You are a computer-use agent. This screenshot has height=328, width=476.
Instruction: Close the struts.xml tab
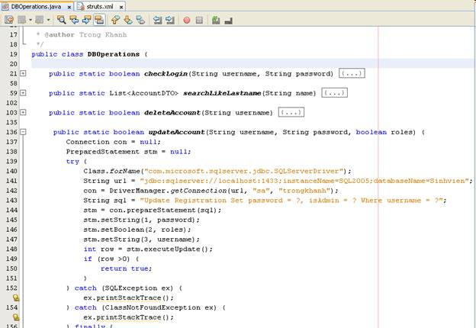tap(121, 7)
